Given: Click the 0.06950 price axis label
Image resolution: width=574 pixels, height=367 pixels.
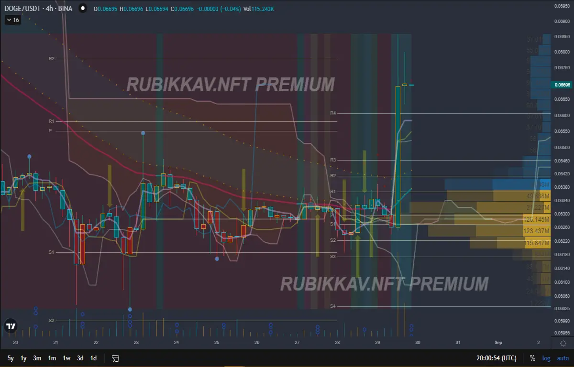Looking at the screenshot, I should pos(562,6).
